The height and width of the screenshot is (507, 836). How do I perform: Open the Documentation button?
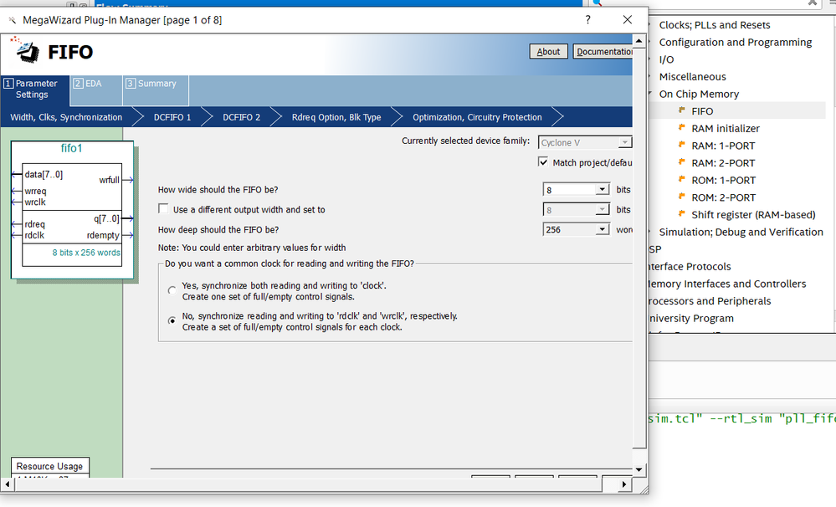(x=603, y=52)
